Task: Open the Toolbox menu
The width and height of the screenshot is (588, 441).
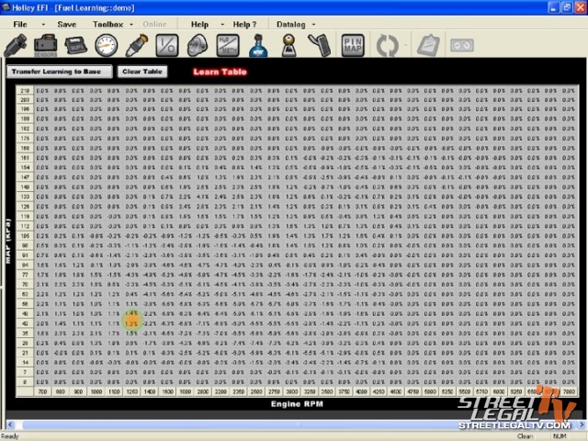Action: 108,25
